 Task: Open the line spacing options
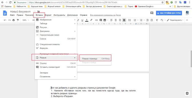click(130, 20)
